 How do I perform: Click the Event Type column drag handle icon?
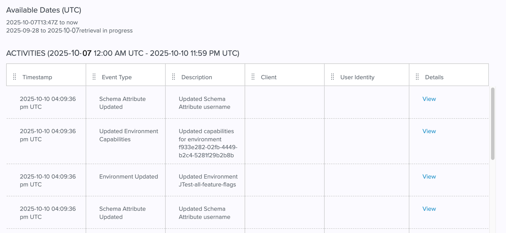94,76
